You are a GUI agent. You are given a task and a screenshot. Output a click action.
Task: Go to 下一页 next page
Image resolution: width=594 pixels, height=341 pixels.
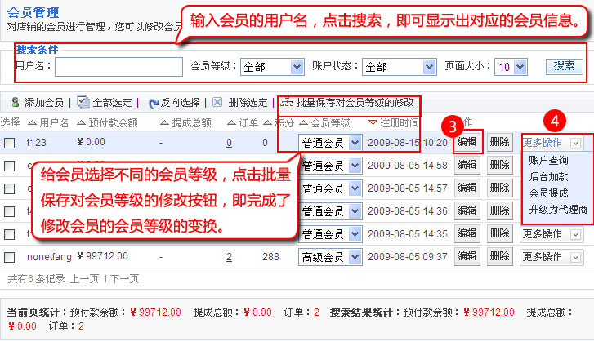(x=125, y=279)
